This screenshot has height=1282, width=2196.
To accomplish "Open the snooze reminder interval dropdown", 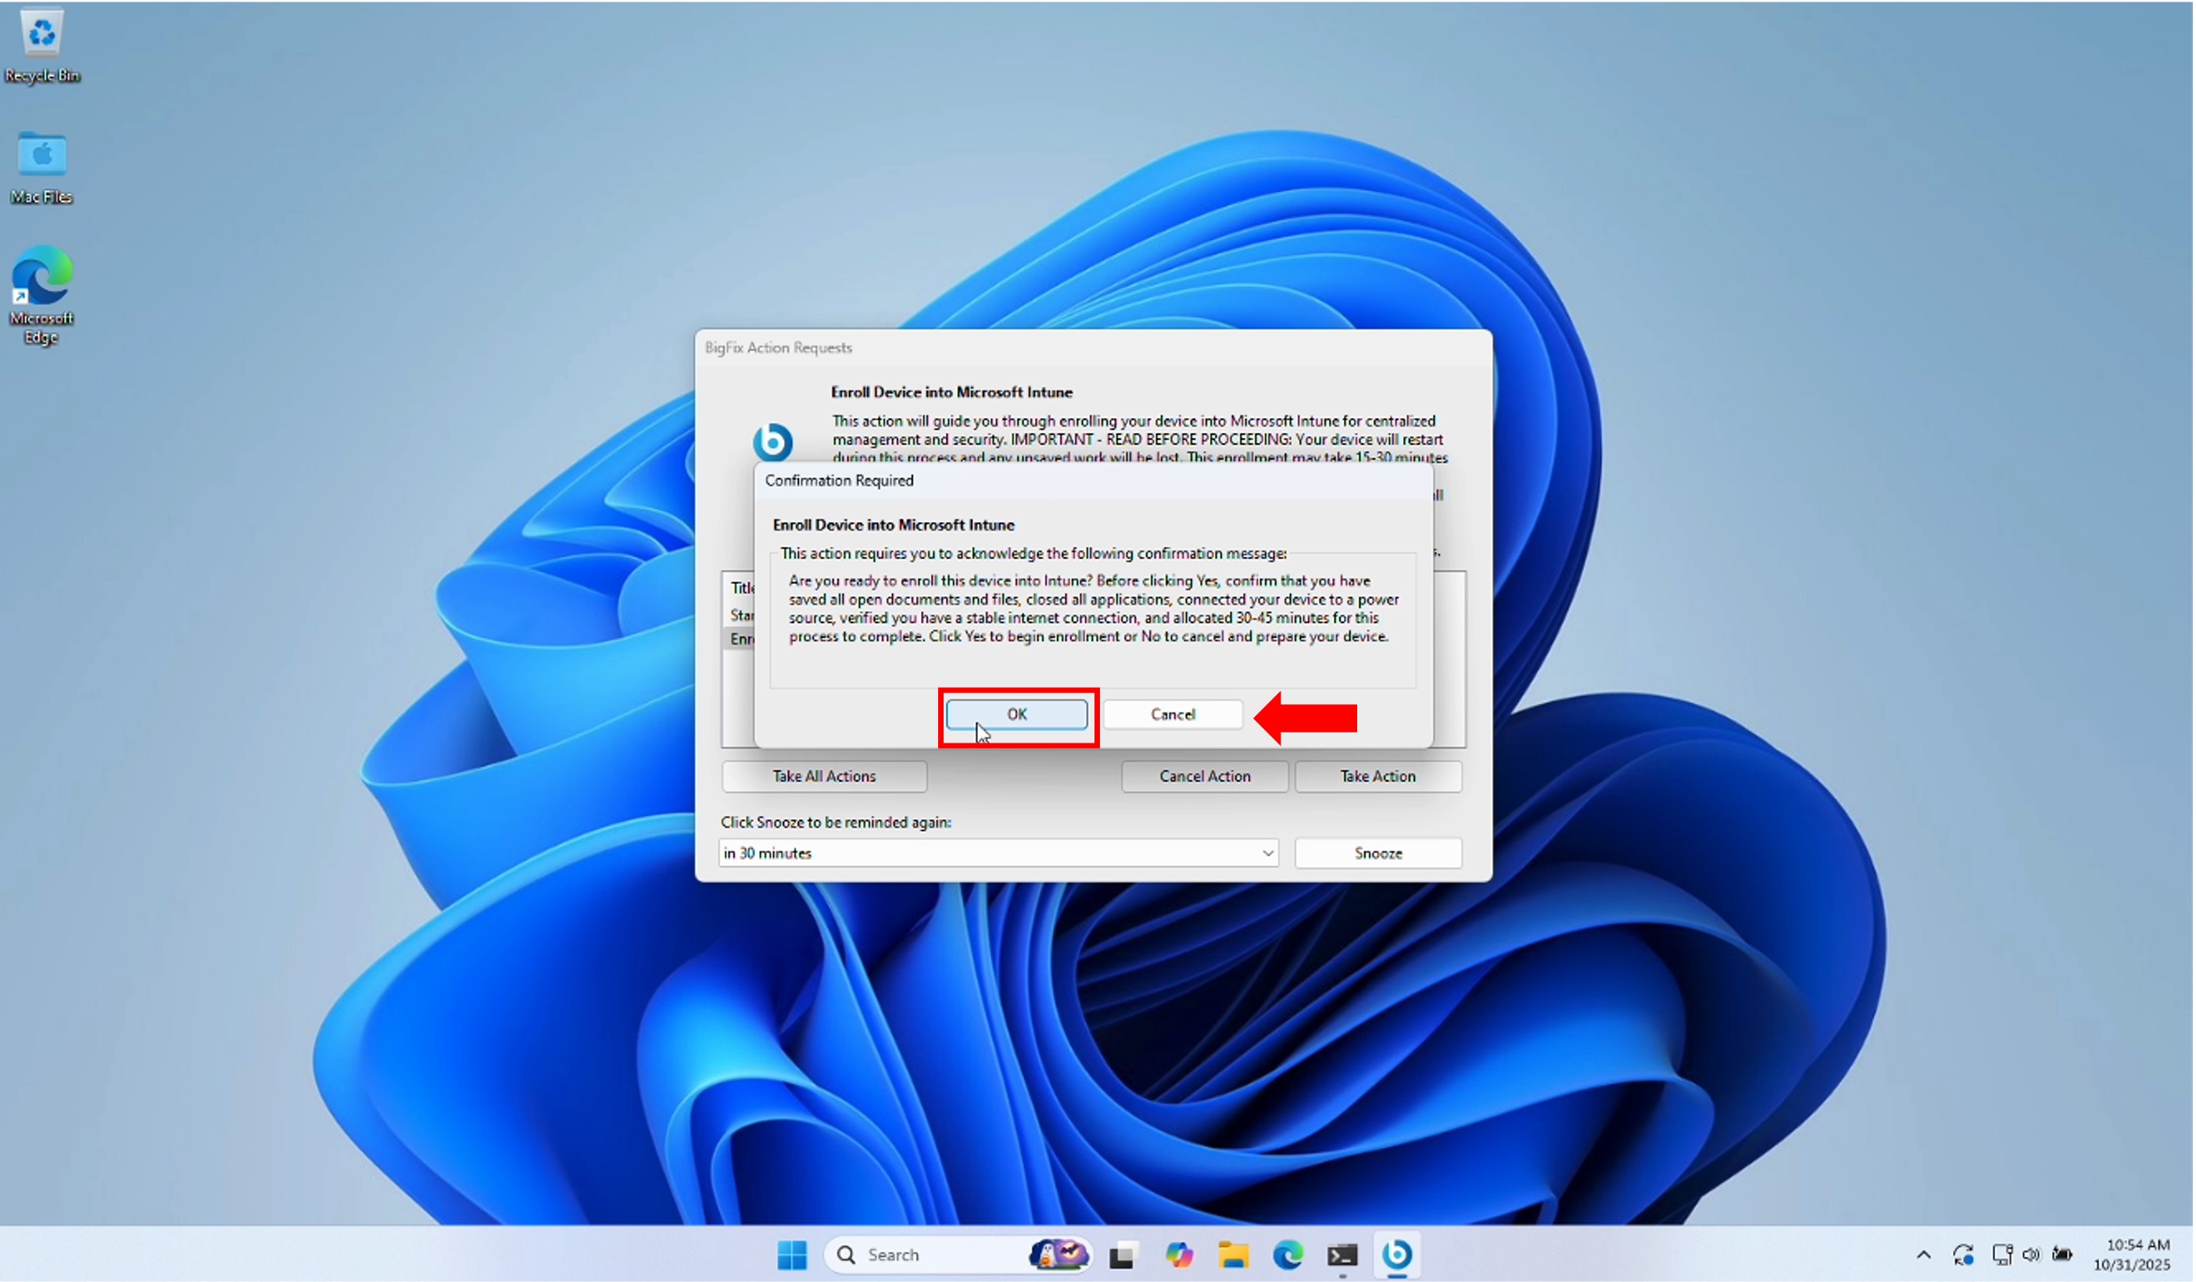I will pos(1269,853).
